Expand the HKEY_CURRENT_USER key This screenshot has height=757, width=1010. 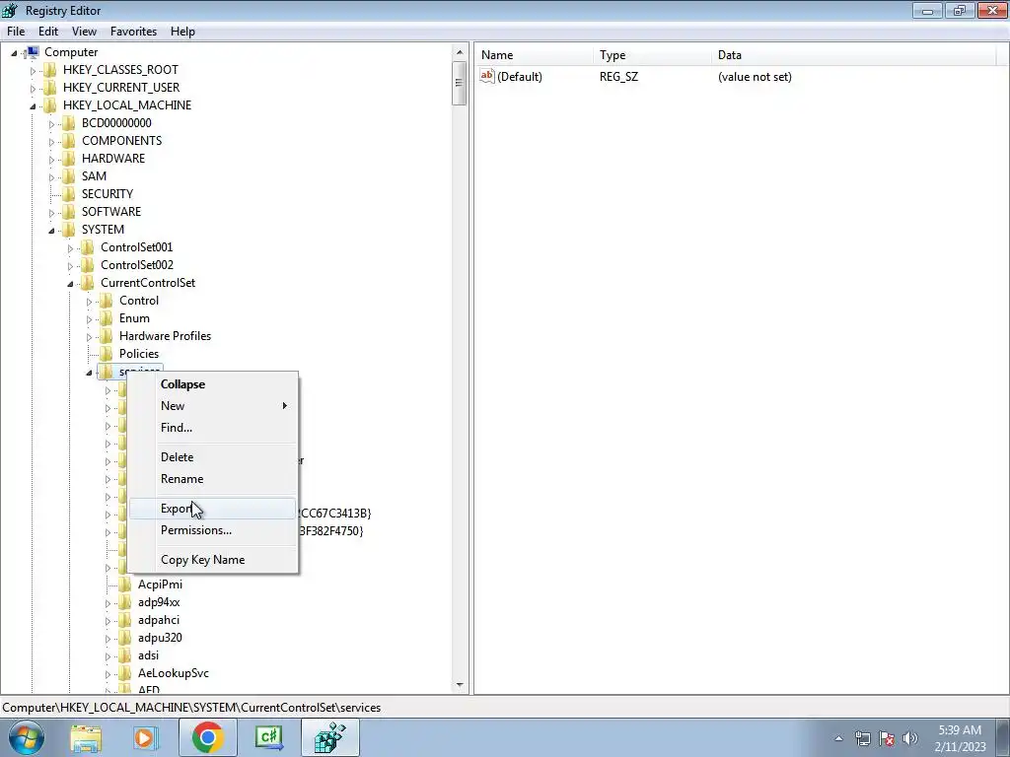click(33, 88)
